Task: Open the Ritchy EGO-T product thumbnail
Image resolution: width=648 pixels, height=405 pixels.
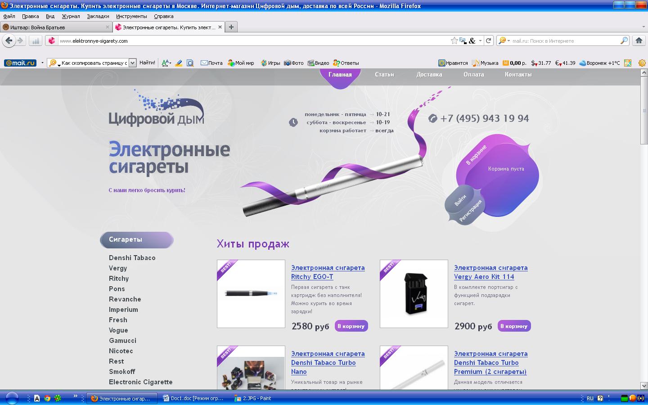Action: click(251, 294)
